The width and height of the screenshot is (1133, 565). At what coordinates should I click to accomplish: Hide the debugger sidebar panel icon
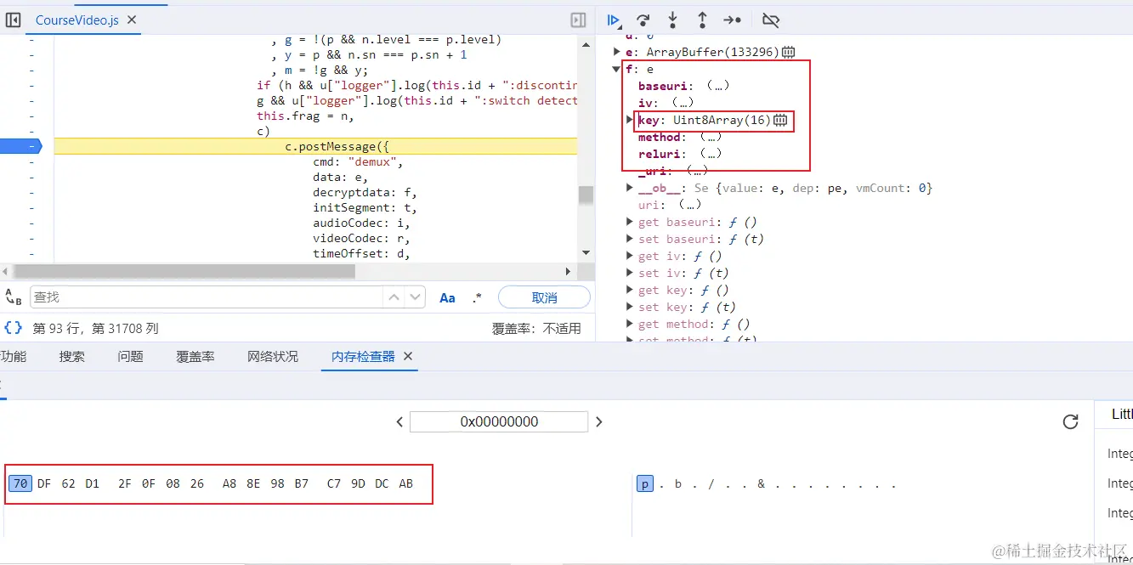pos(578,20)
